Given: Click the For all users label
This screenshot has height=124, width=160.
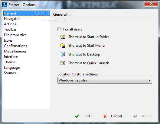Looking at the screenshot, I should point(73,29).
